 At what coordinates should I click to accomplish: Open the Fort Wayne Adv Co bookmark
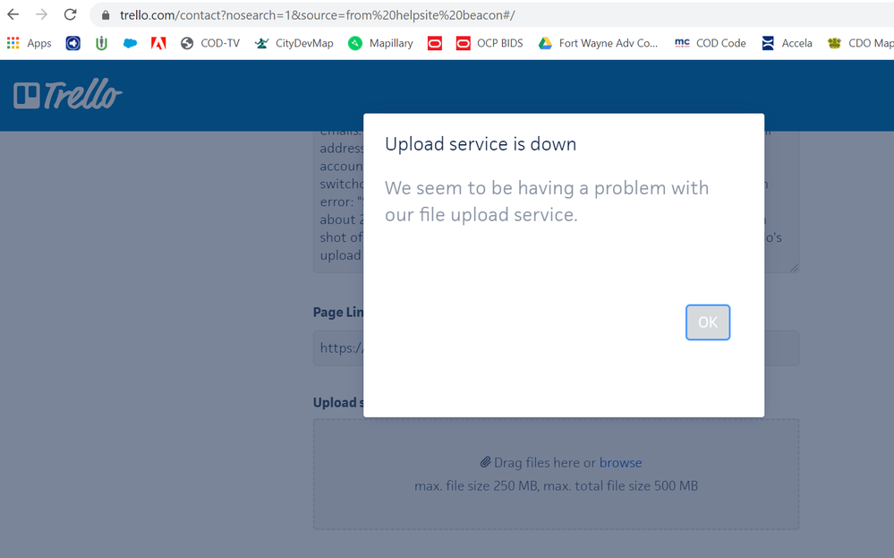598,43
